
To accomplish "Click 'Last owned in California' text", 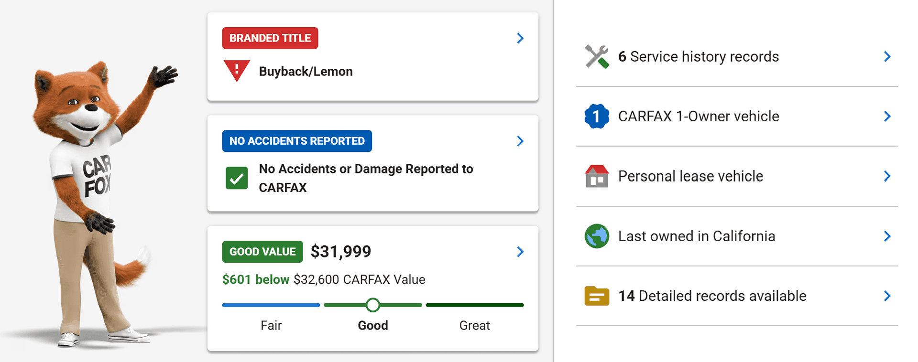I will click(x=697, y=236).
